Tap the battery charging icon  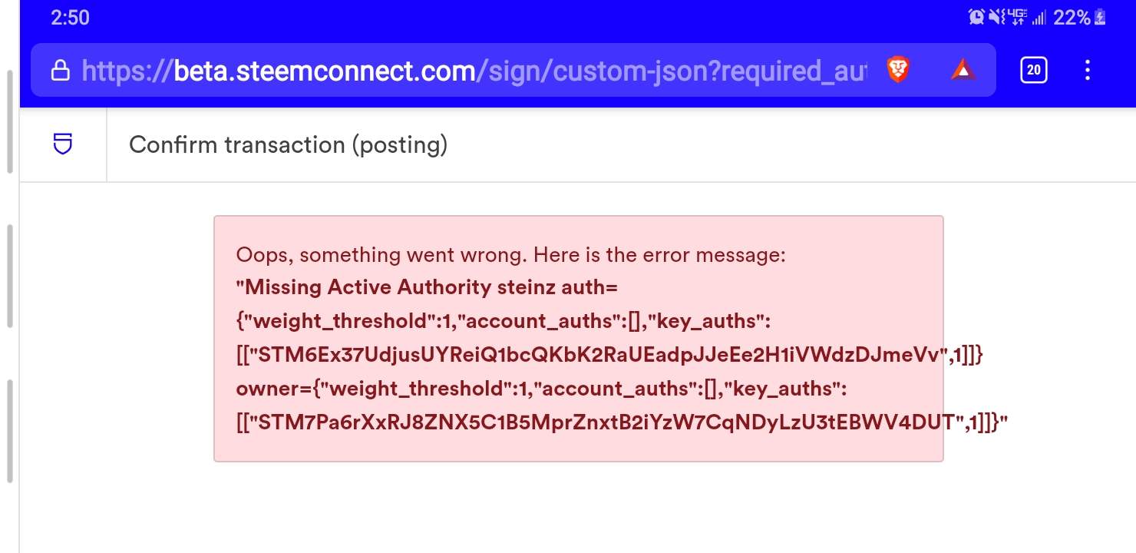(x=1100, y=17)
